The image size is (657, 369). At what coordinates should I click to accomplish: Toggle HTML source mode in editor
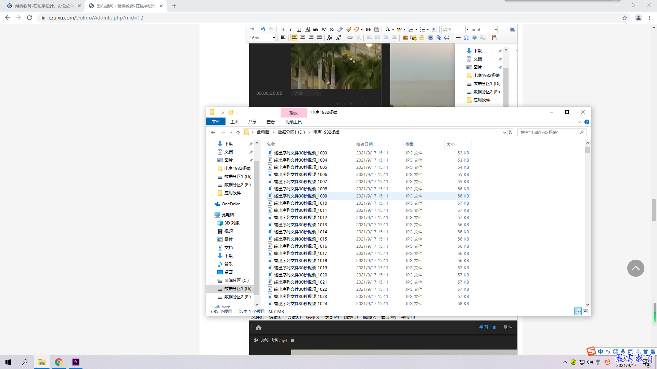point(252,29)
